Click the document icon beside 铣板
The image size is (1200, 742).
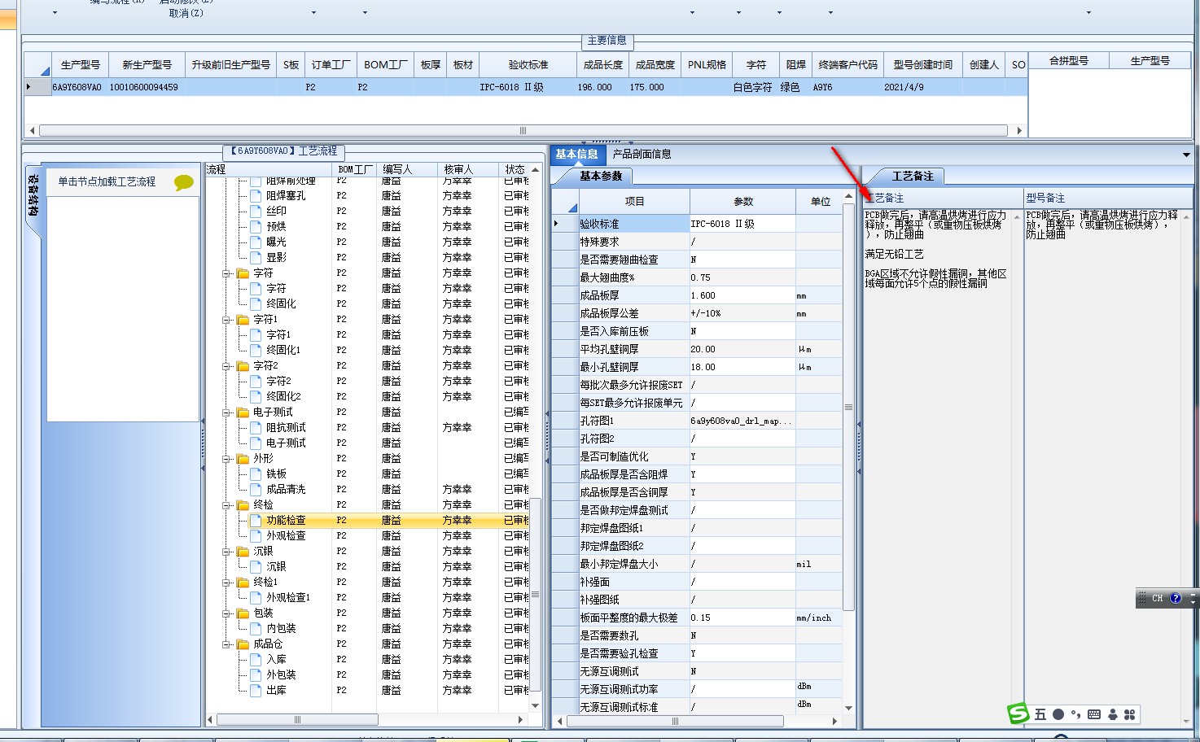pyautogui.click(x=256, y=474)
